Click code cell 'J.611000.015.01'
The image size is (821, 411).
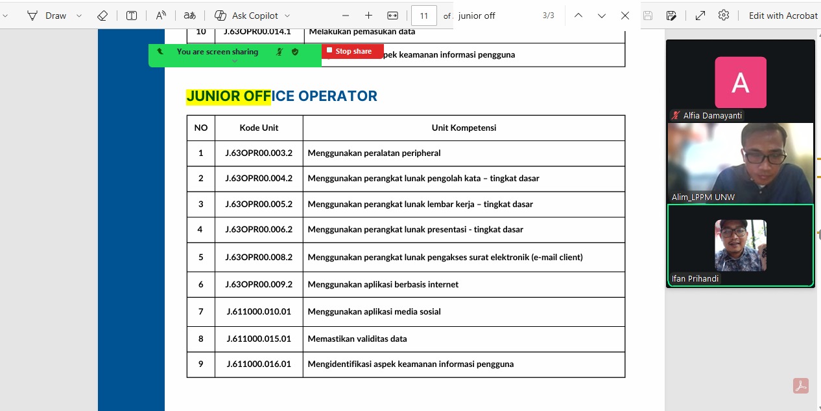pos(259,339)
